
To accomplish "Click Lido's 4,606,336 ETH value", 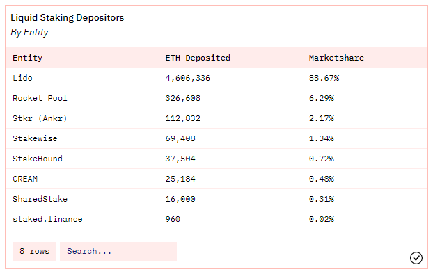I will pos(188,78).
